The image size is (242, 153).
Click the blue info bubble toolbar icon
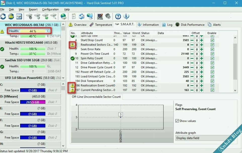tap(126, 16)
